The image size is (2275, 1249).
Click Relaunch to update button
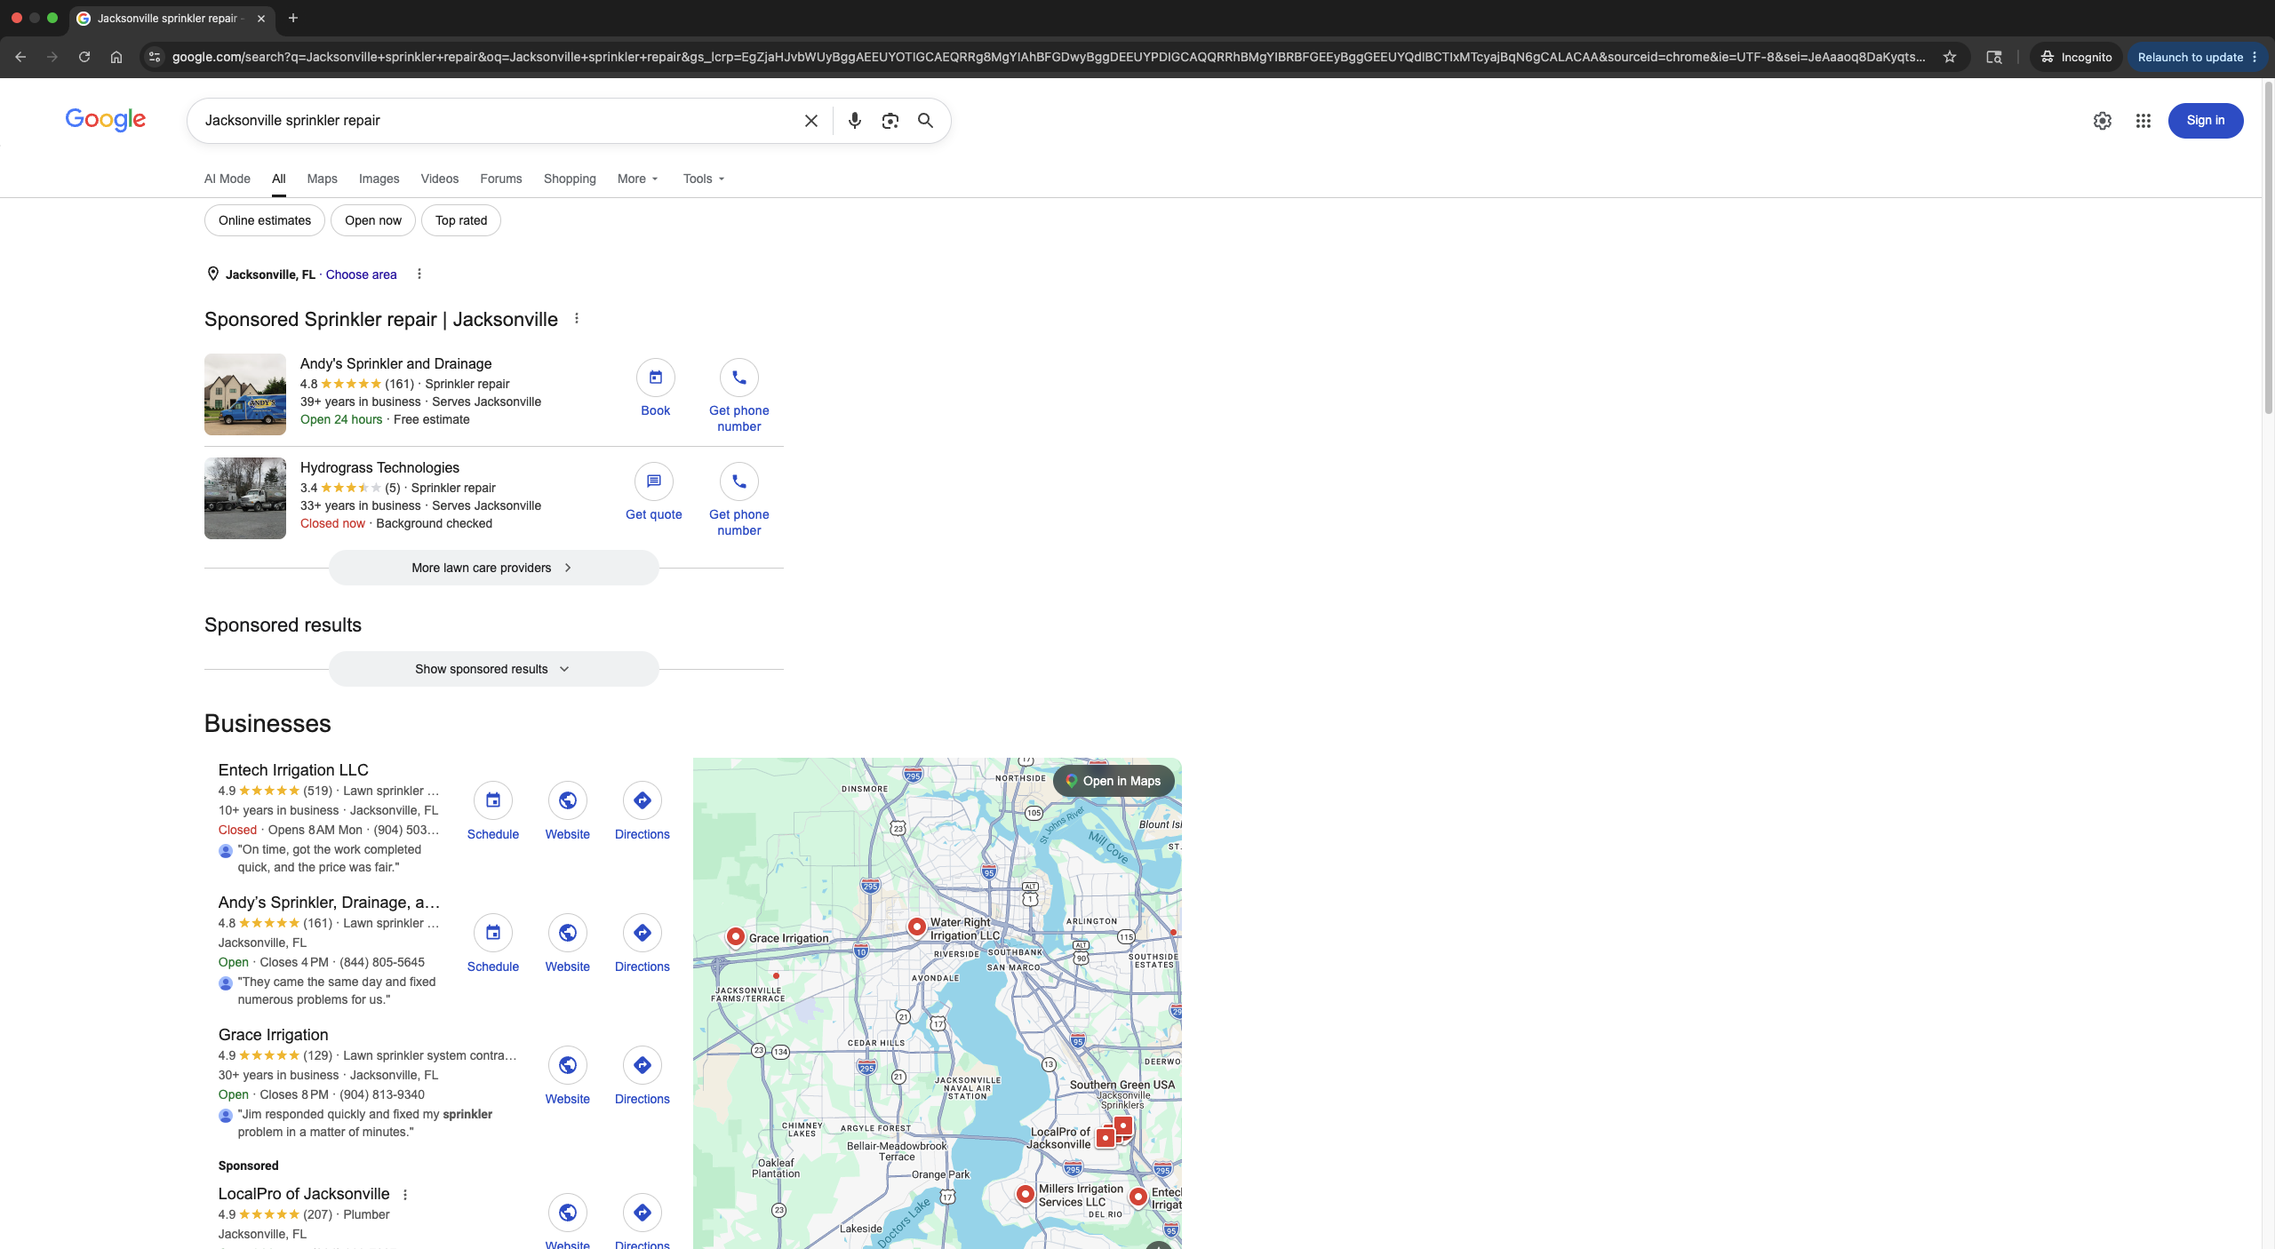pos(2190,57)
